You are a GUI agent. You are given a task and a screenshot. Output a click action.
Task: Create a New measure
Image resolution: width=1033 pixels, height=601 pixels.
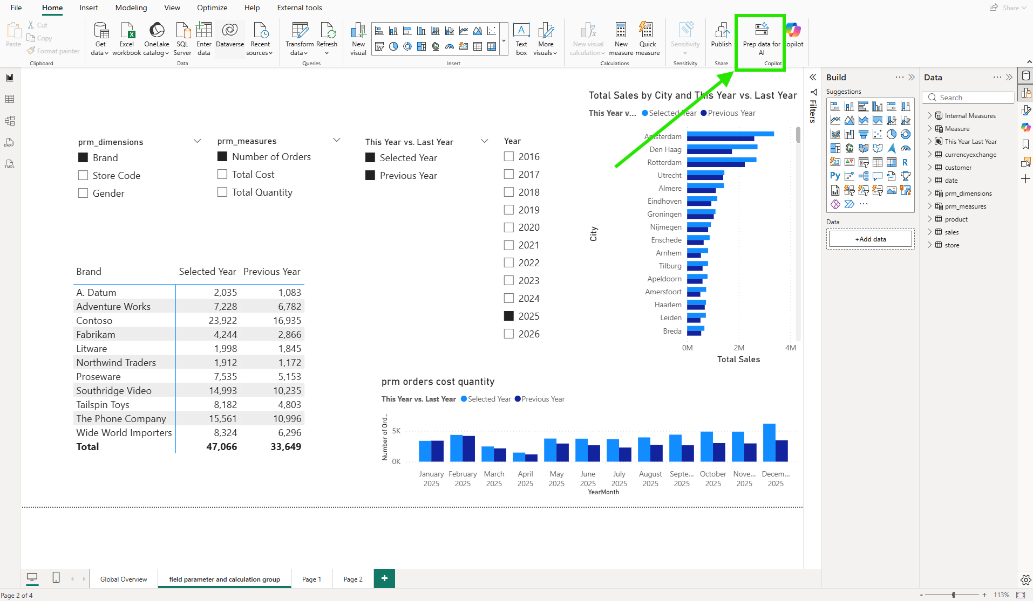click(x=621, y=39)
